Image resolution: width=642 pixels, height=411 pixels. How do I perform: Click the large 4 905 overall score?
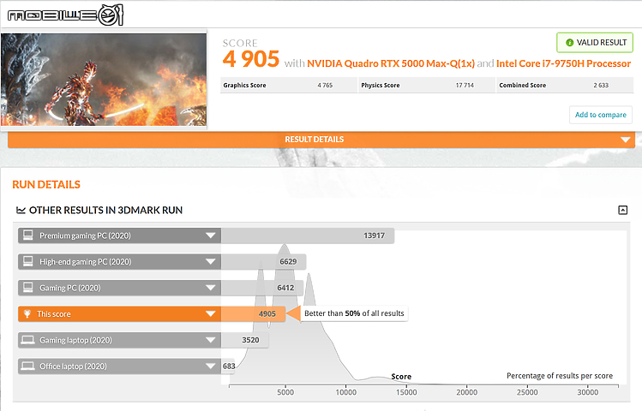coord(251,60)
